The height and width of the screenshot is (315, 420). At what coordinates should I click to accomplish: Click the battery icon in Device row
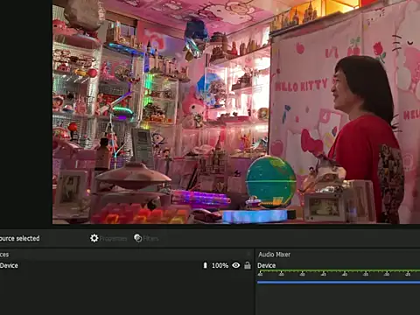coord(205,265)
